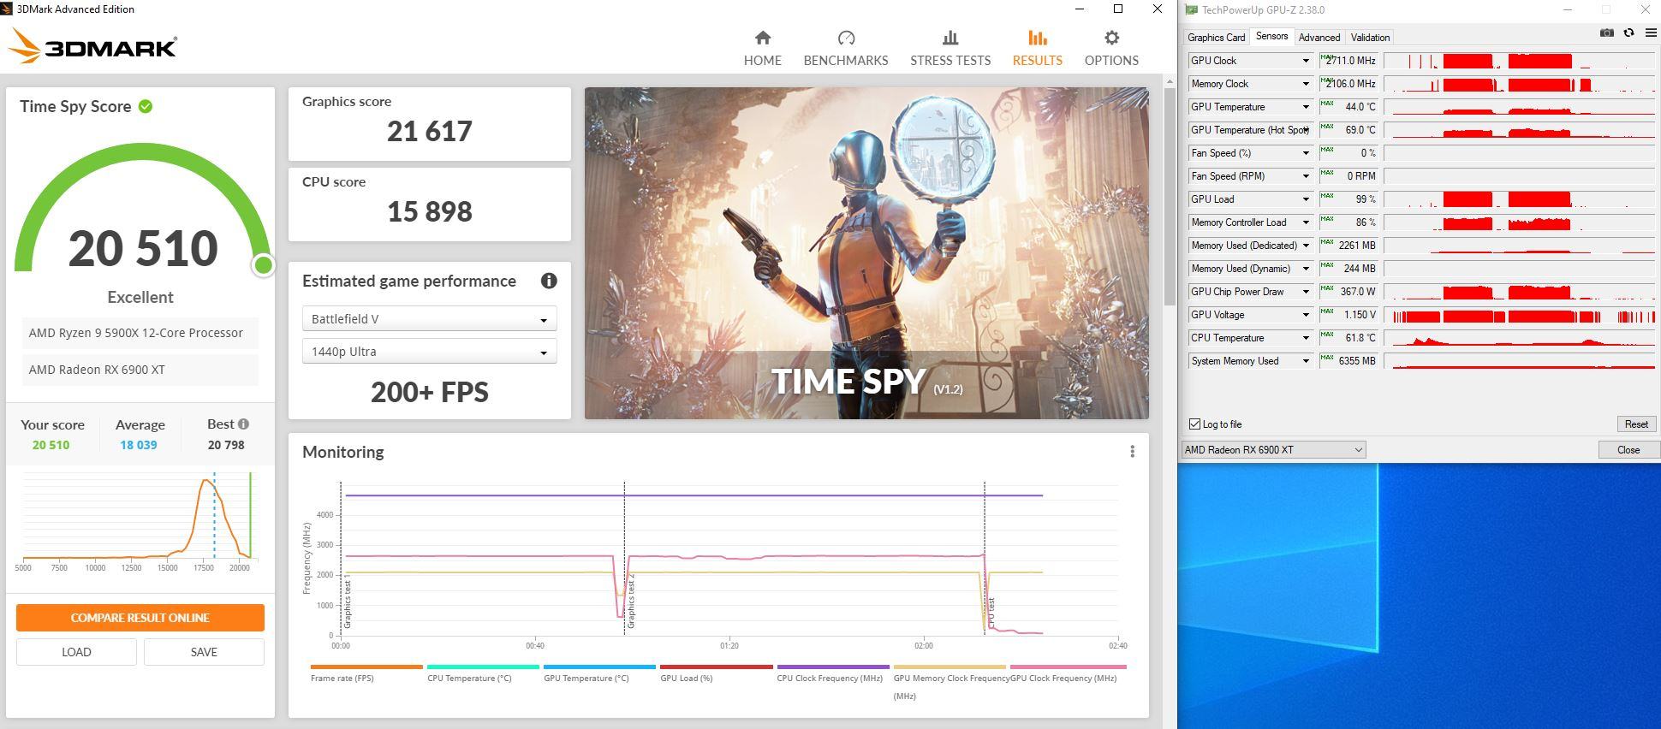The height and width of the screenshot is (729, 1661).
Task: Click the green validated checkmark beside Time Spy Score
Action: (x=146, y=106)
